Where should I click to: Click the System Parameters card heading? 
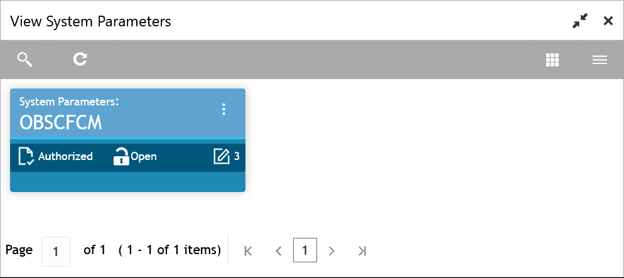[x=69, y=102]
